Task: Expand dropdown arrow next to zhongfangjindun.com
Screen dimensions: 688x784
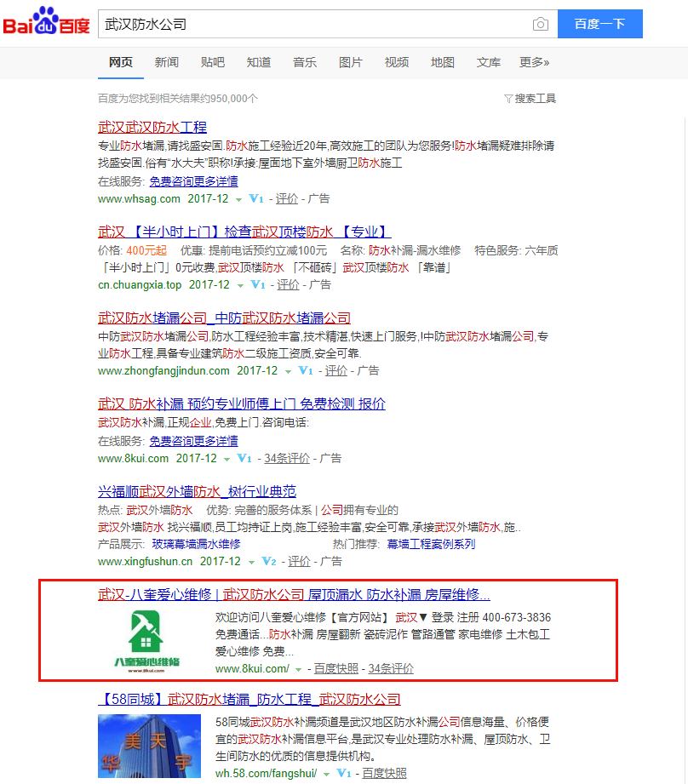Action: coord(288,371)
